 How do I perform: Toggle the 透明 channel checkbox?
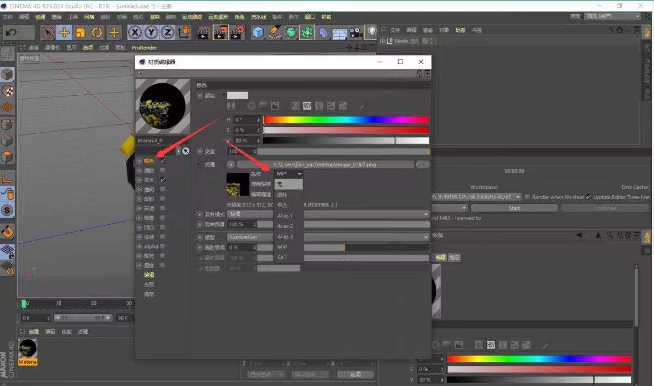click(x=163, y=189)
